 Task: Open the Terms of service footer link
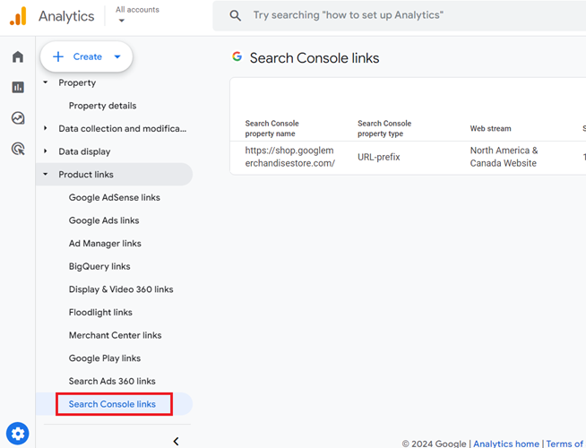point(565,444)
